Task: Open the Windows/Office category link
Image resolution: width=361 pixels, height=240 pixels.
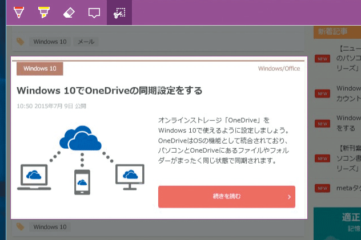Action: [279, 68]
